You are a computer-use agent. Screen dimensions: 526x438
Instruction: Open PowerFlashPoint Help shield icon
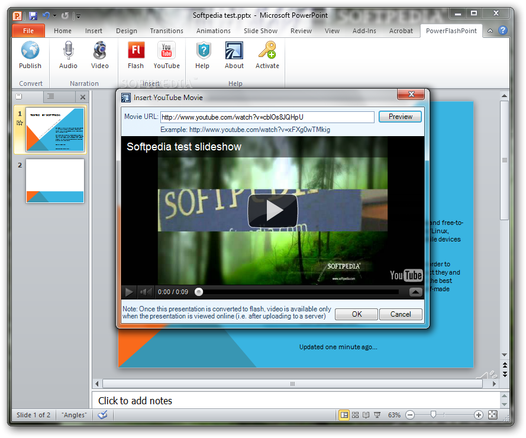click(x=203, y=51)
